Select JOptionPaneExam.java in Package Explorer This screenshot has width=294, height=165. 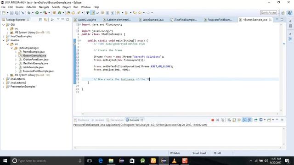[35, 60]
